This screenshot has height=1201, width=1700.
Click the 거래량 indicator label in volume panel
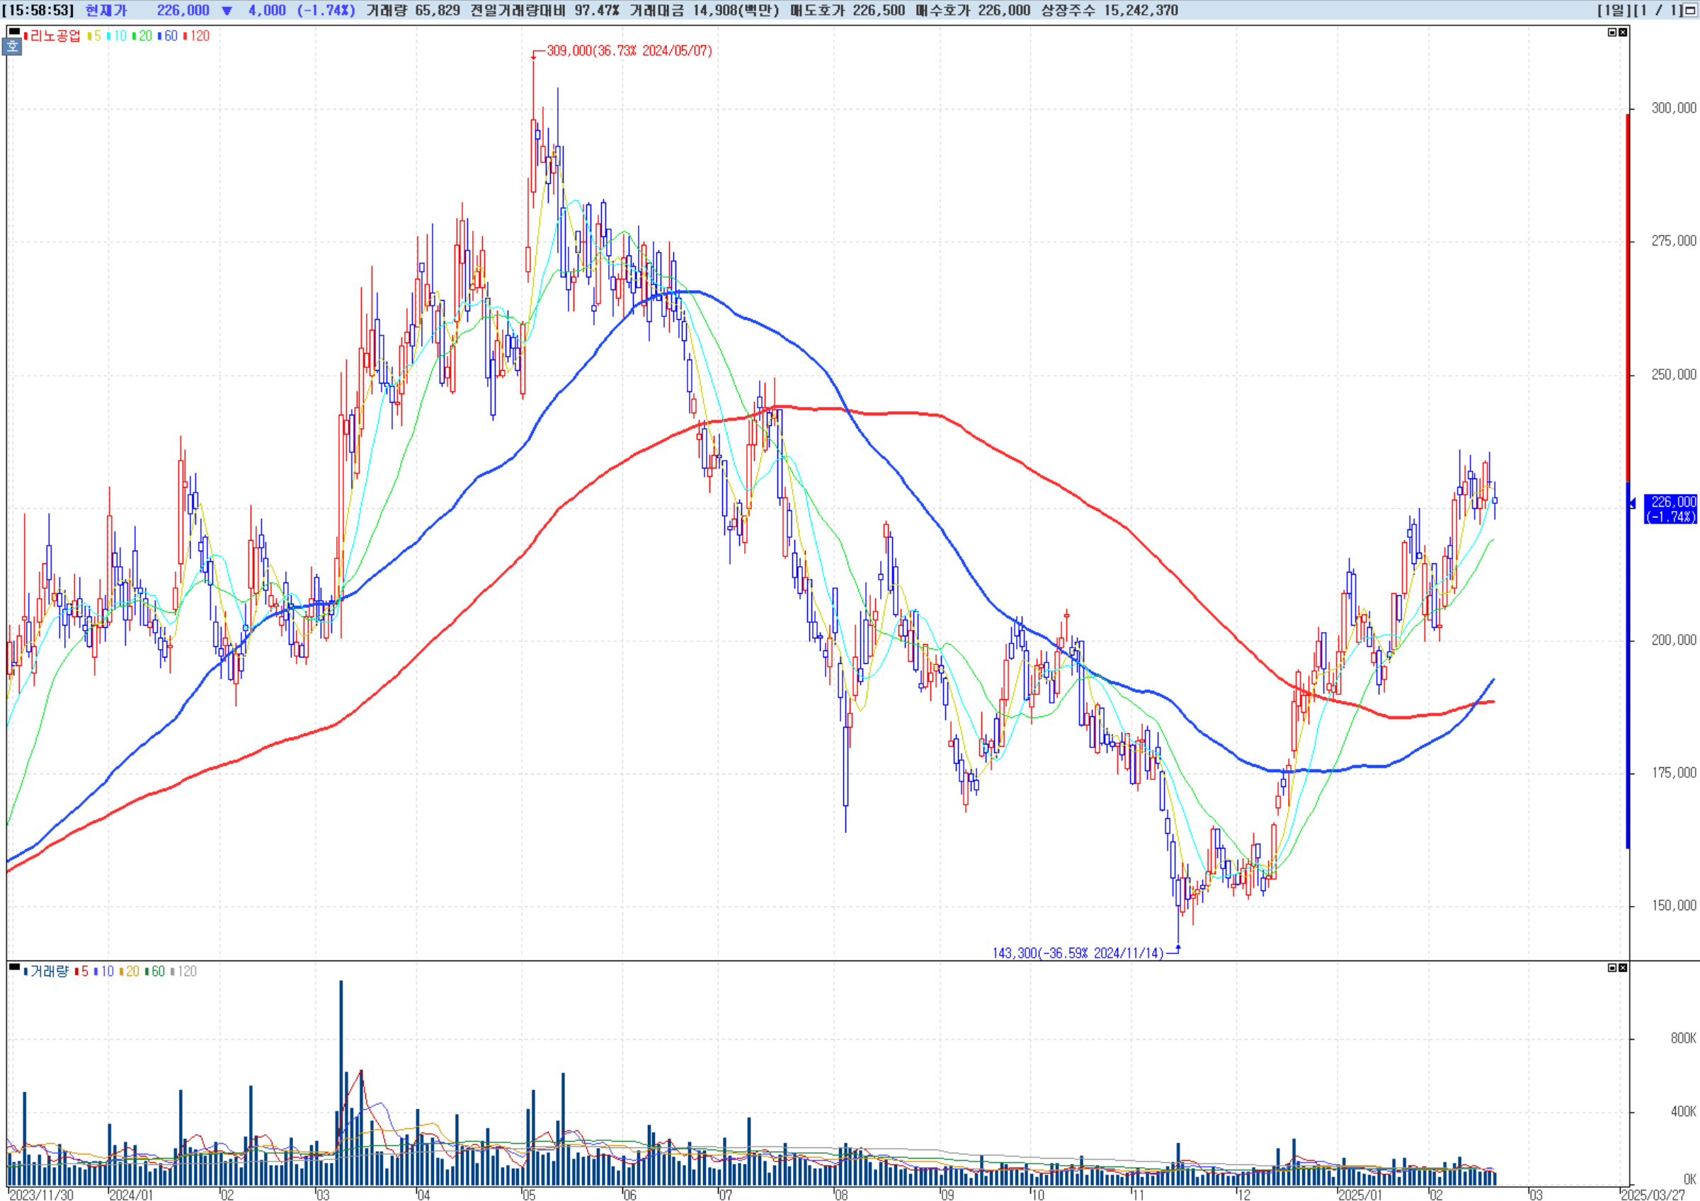[x=49, y=972]
